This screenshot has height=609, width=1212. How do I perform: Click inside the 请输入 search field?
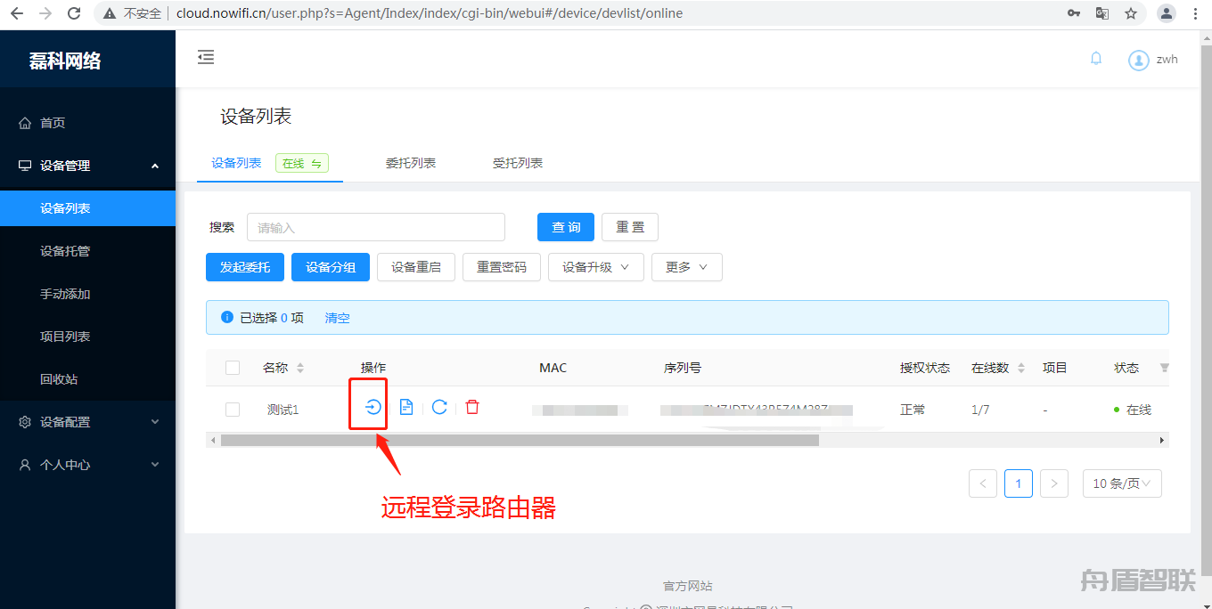(375, 227)
